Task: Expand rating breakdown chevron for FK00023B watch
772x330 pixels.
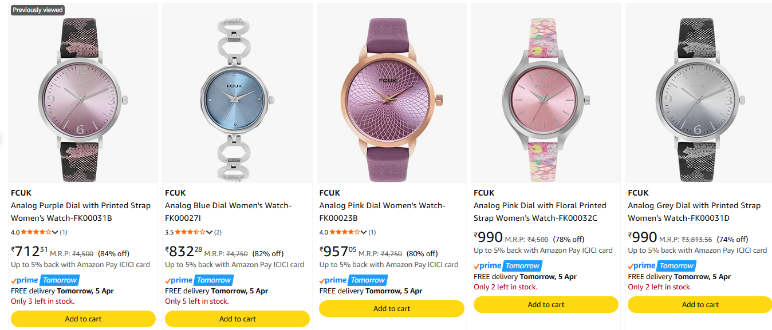Action: 364,232
